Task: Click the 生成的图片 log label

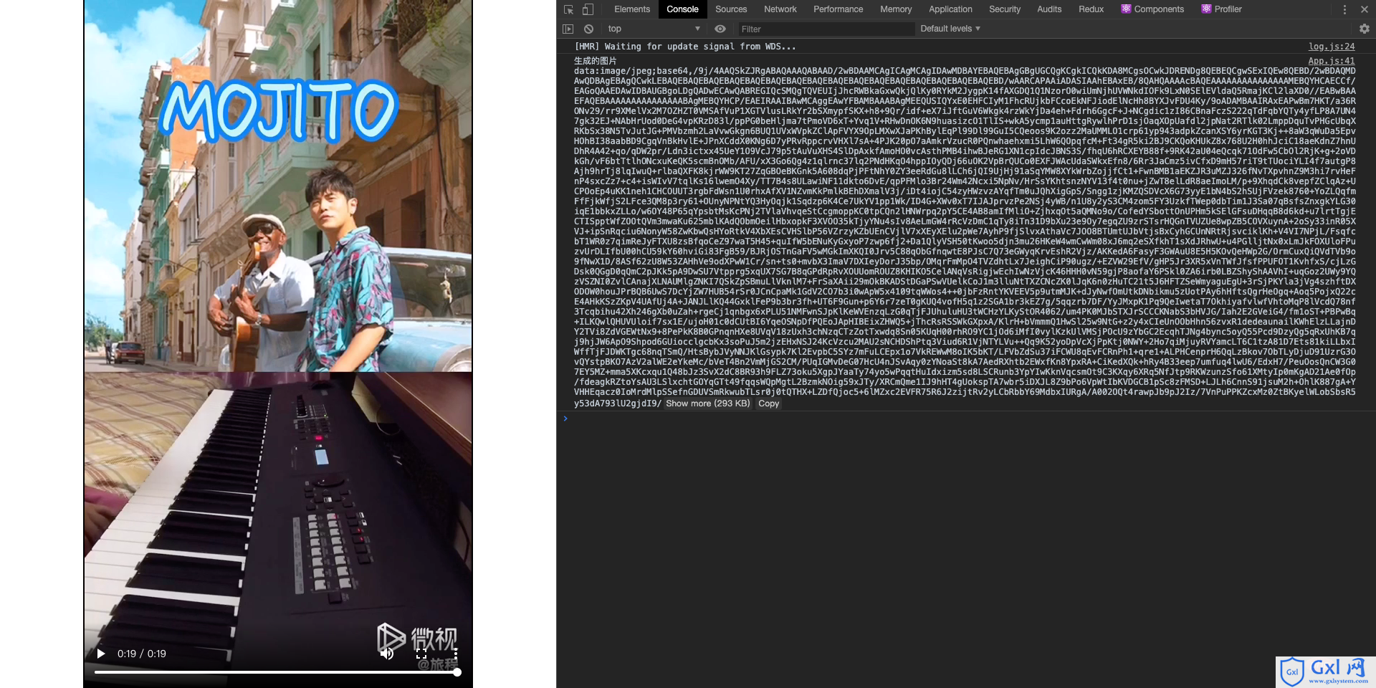Action: tap(595, 61)
